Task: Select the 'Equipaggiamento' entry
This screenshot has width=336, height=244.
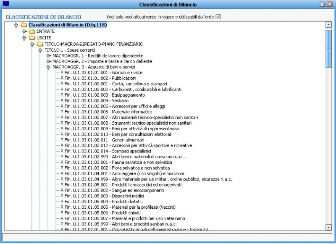Action: click(x=103, y=95)
